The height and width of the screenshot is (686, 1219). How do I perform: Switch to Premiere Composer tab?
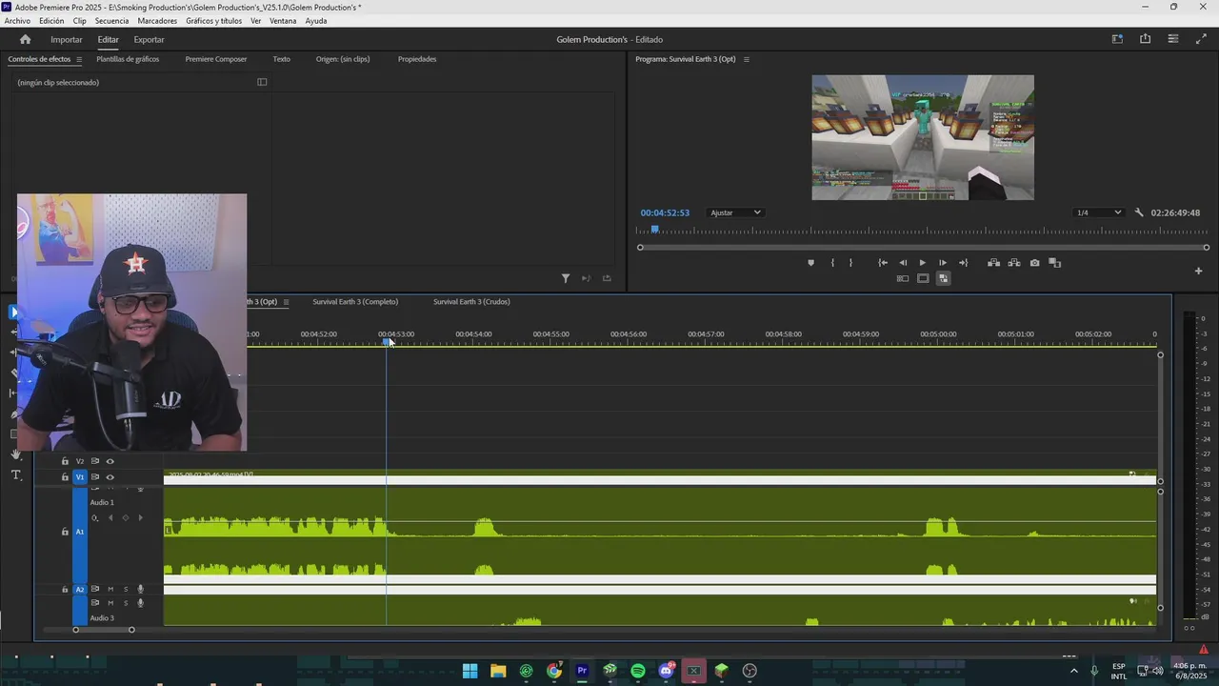[216, 59]
